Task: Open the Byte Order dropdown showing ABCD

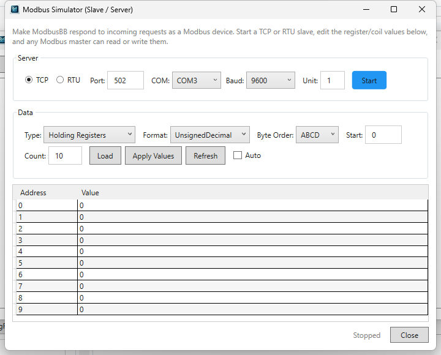Action: pyautogui.click(x=317, y=135)
